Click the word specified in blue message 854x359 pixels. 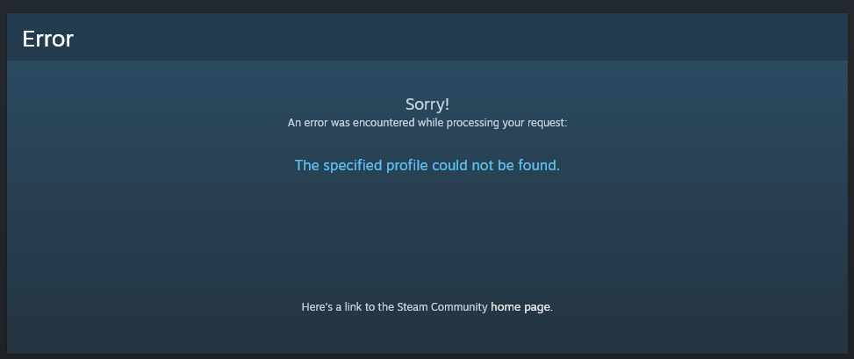coord(353,165)
